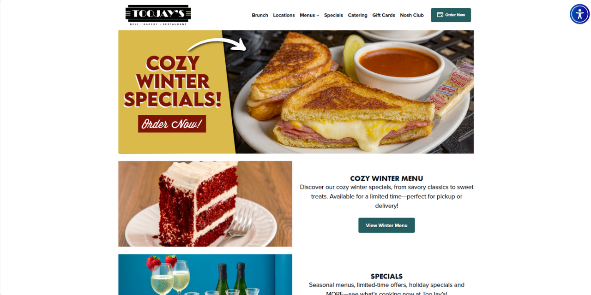Open the accessibility widget icon
Viewport: 591px width, 295px height.
(579, 14)
